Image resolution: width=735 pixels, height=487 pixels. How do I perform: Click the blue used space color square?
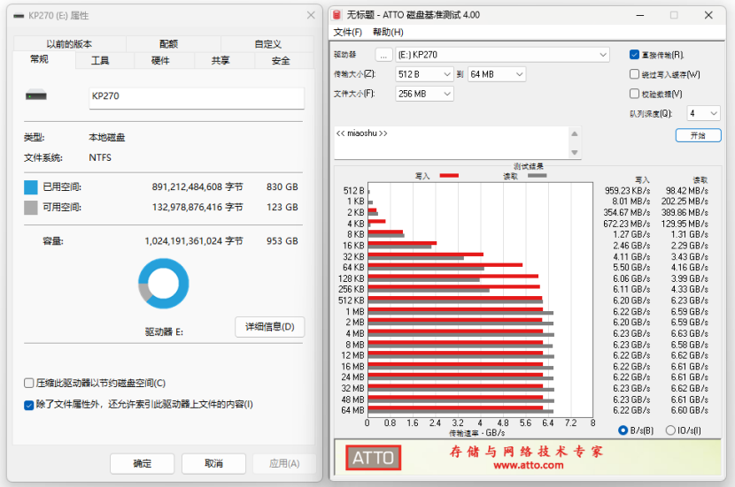pyautogui.click(x=30, y=187)
